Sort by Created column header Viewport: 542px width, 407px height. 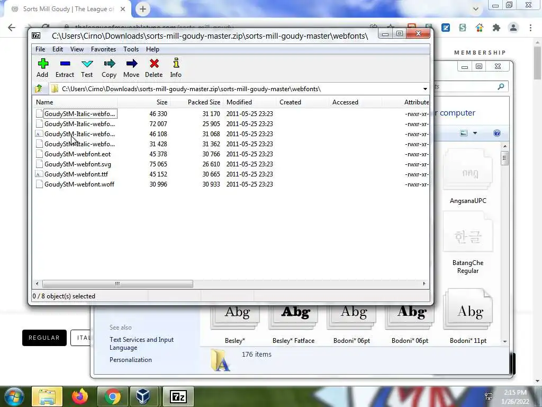coord(302,102)
